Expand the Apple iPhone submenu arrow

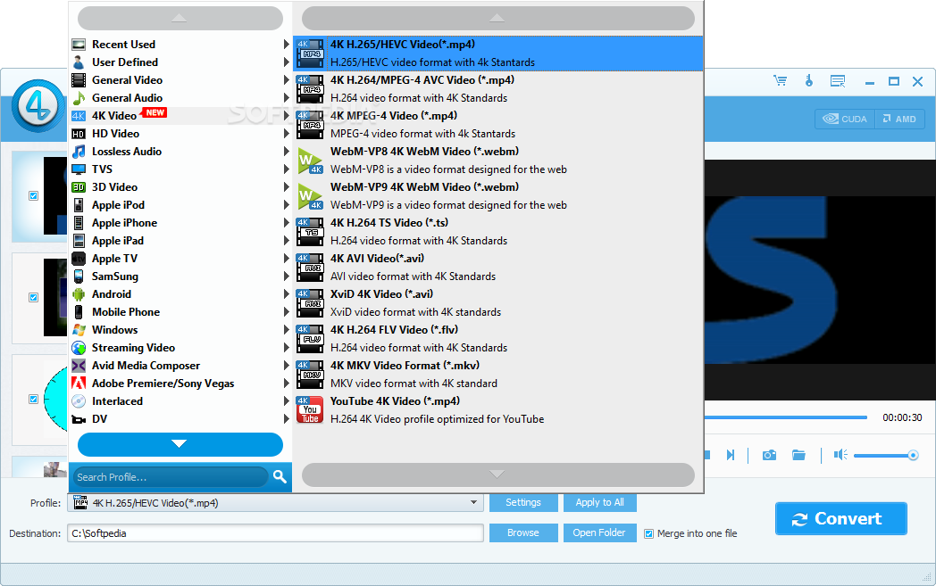point(287,223)
